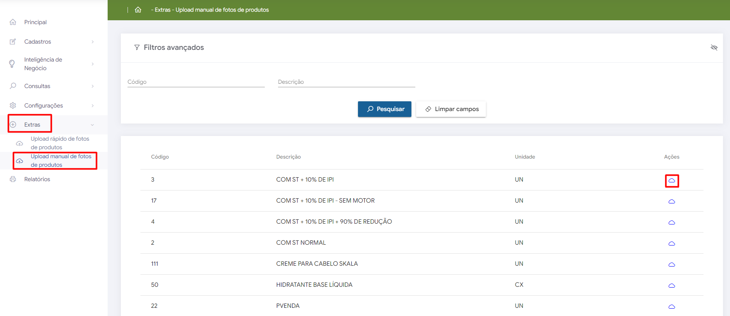Hide the advanced filters panel with the eye icon
This screenshot has height=316, width=730.
coord(714,48)
